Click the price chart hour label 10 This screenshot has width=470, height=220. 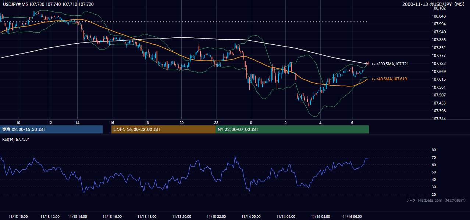[18, 122]
